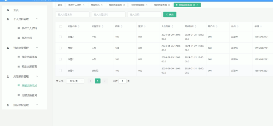The width and height of the screenshot is (273, 126).
Task: Click the 共 4 条 total count text
Action: 60,81
